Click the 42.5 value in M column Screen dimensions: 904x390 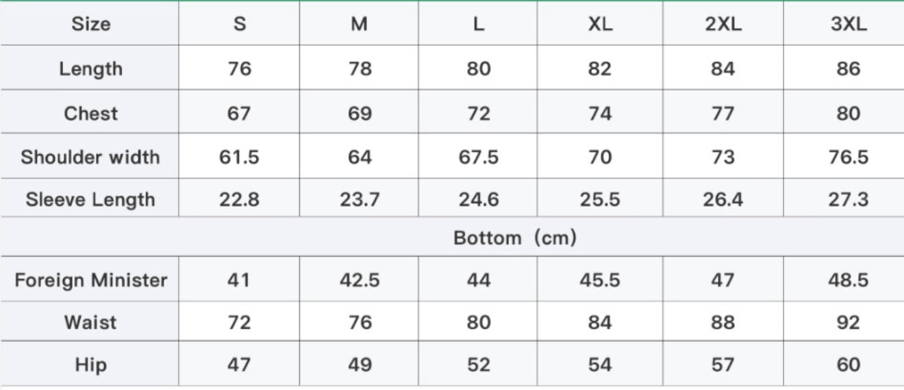[x=360, y=280]
